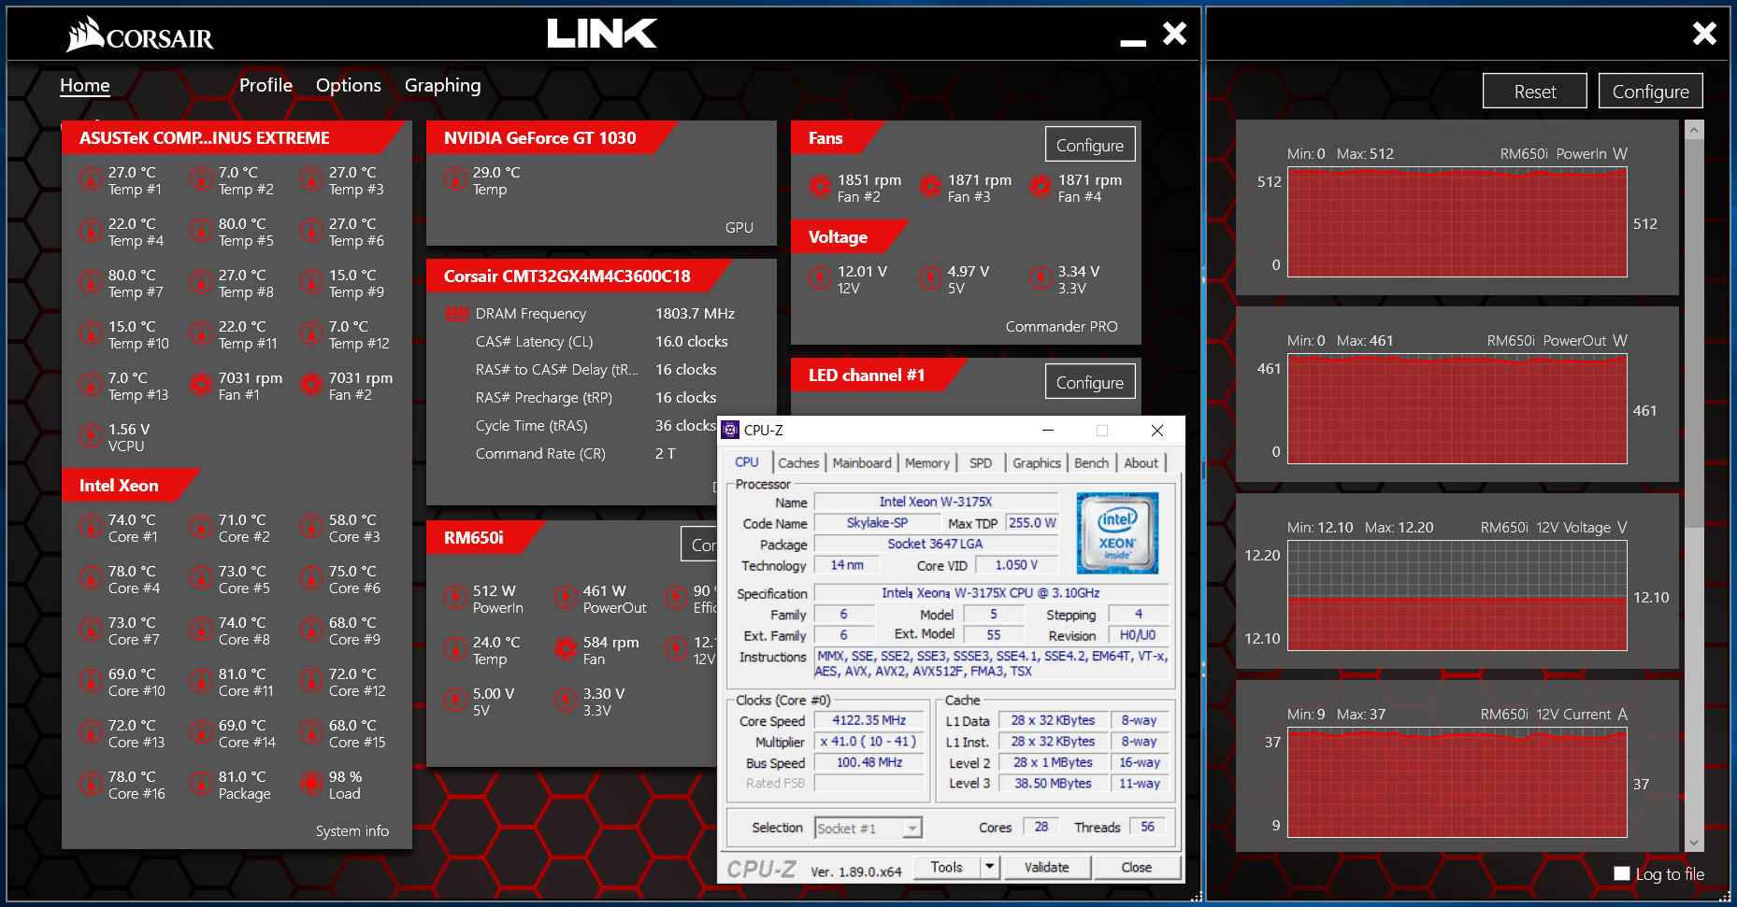This screenshot has width=1737, height=907.
Task: Click the RM650i 5.00 V icon
Action: [455, 700]
